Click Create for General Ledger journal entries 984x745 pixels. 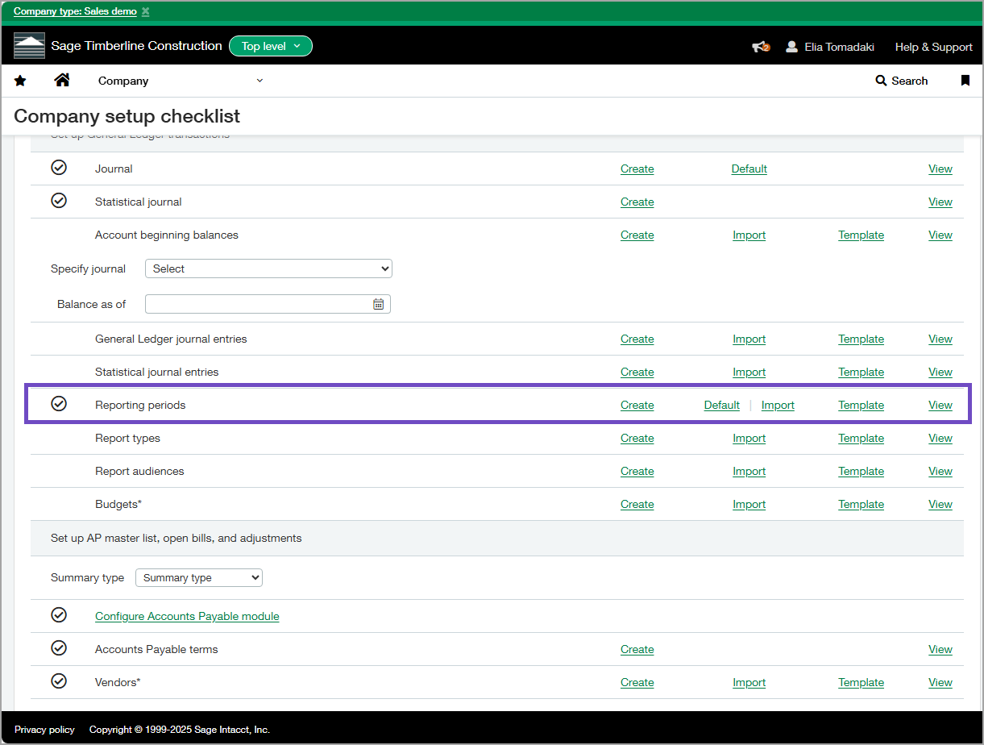point(637,339)
